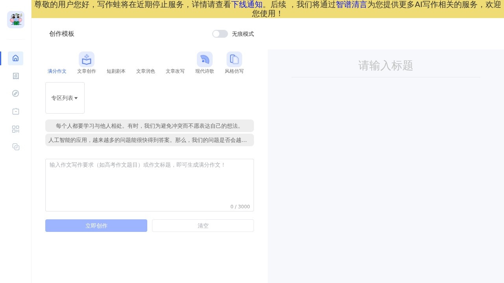Open the 下线通知 link in the banner
The height and width of the screenshot is (283, 504).
246,5
